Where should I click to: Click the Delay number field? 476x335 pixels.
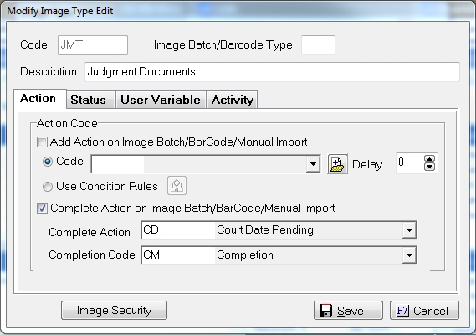[x=410, y=163]
